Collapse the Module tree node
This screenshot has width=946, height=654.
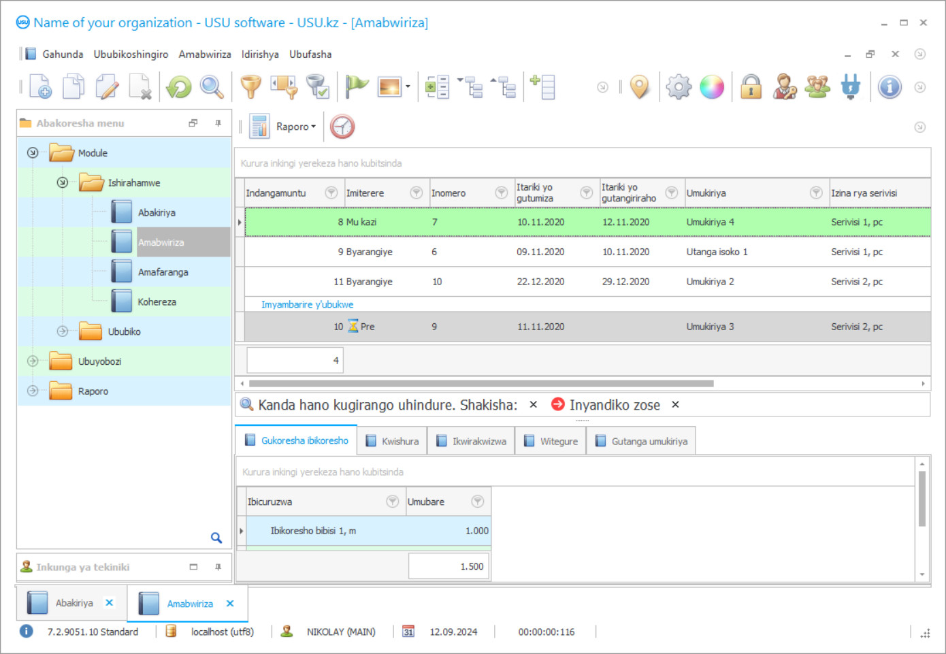pos(33,153)
